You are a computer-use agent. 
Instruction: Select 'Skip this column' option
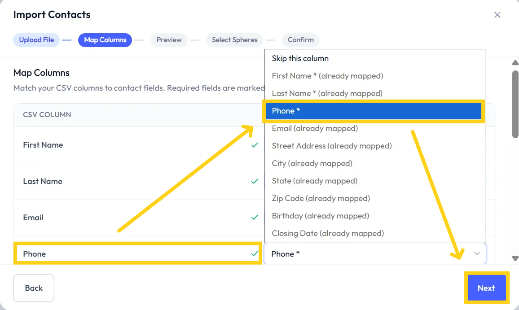pos(300,58)
